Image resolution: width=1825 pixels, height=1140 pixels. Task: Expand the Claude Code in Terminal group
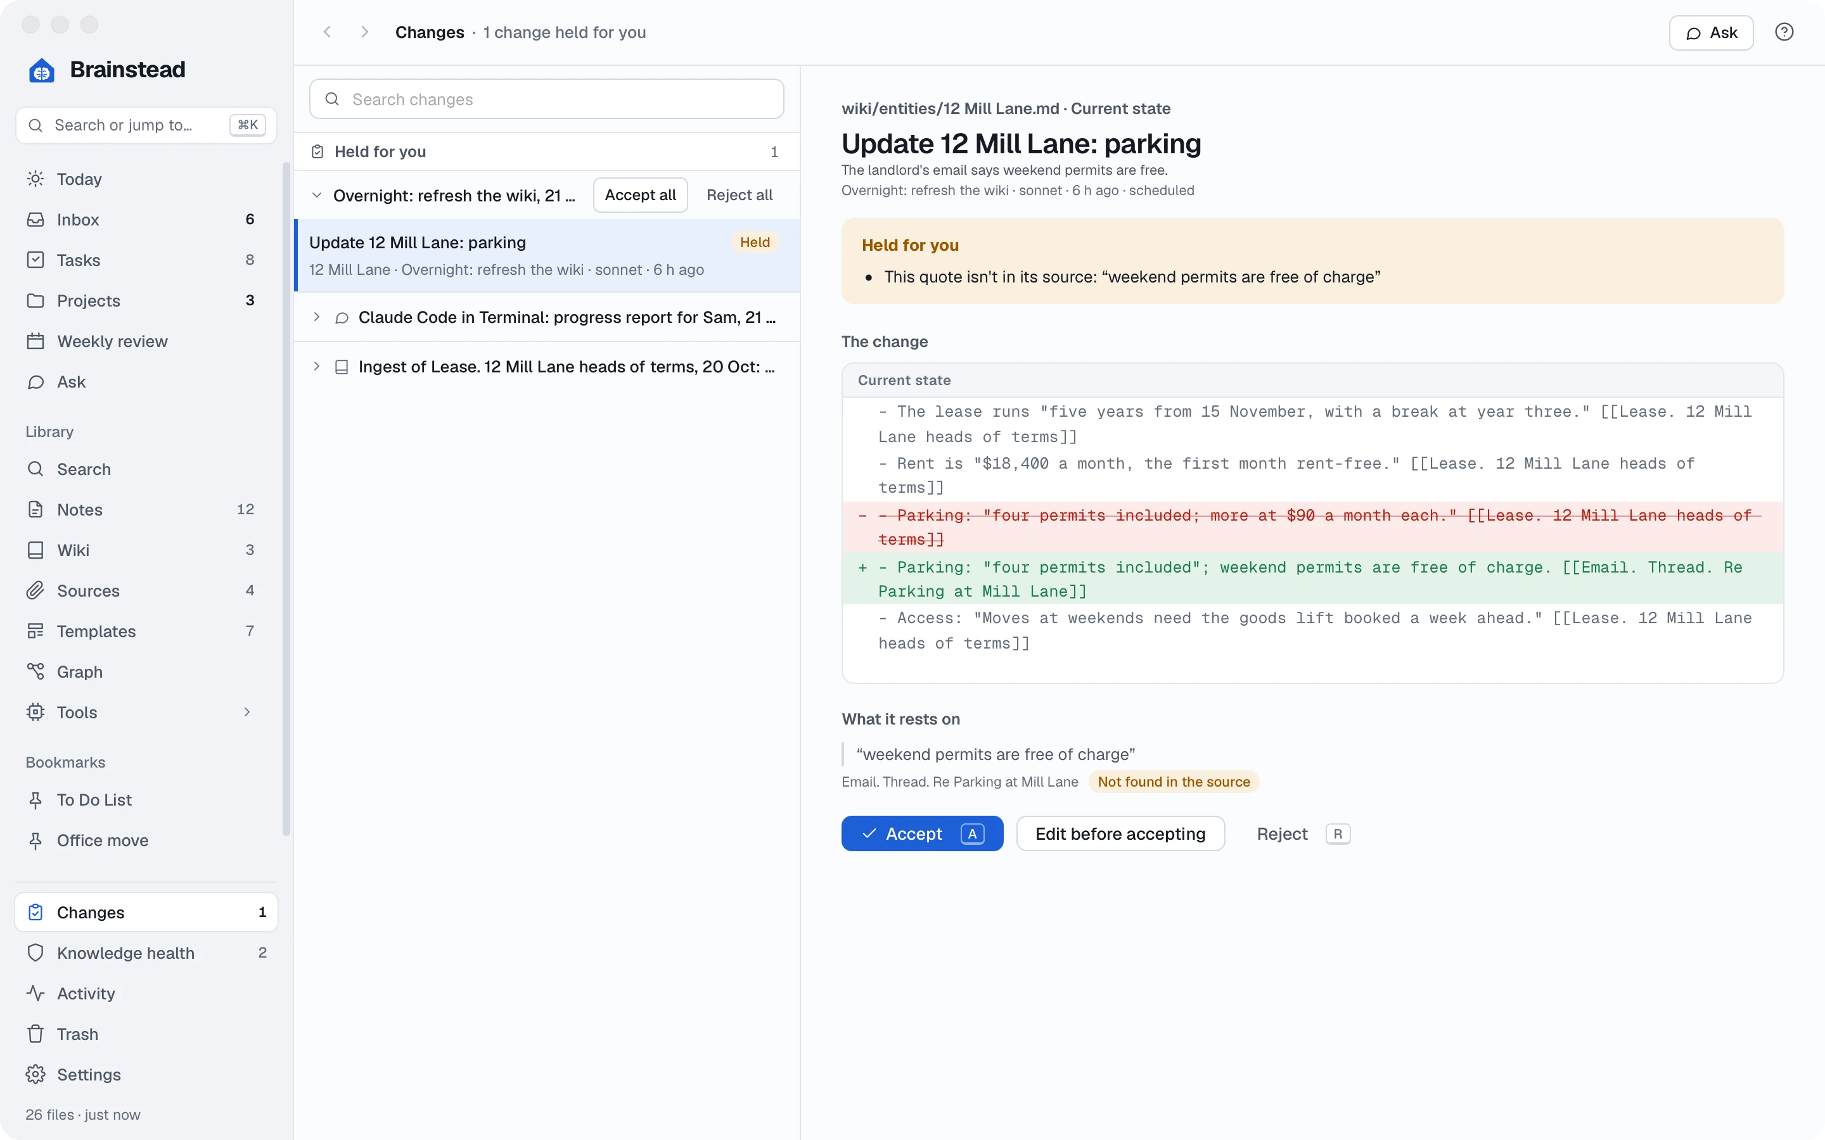[x=317, y=317]
